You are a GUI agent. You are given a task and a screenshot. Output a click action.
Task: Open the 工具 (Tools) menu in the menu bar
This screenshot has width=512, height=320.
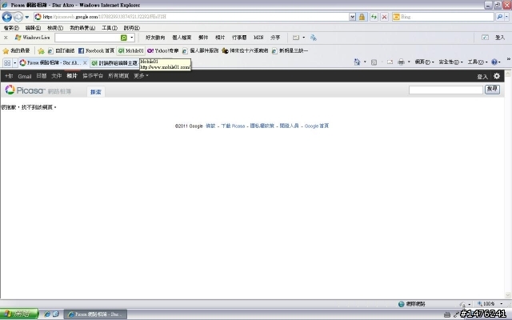pyautogui.click(x=110, y=28)
